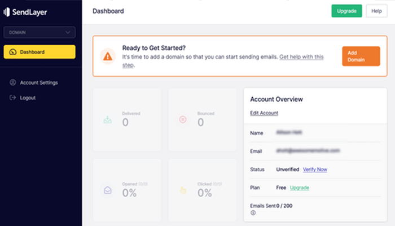Click the Clicked pointer hand icon
Viewport: 395px width, 226px height.
183,190
